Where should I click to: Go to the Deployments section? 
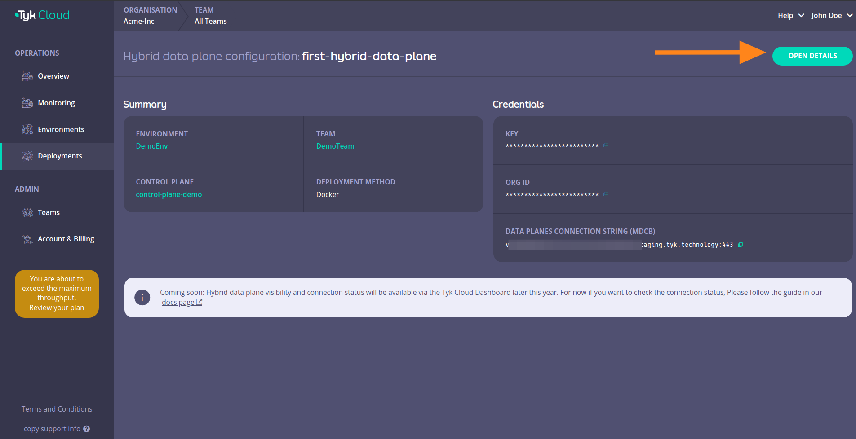coord(60,156)
